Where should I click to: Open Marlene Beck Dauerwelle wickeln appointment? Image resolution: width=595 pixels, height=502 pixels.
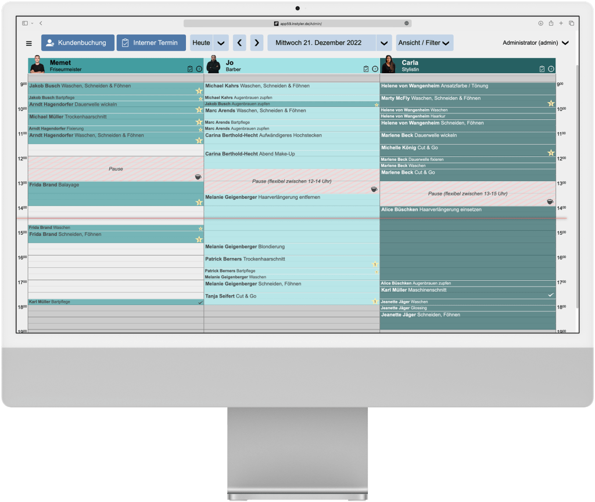[468, 138]
